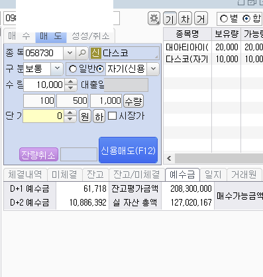
Task: Open the 체결내역 tab
Action: pos(25,175)
